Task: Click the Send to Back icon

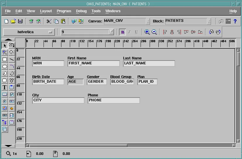Action: point(218,32)
